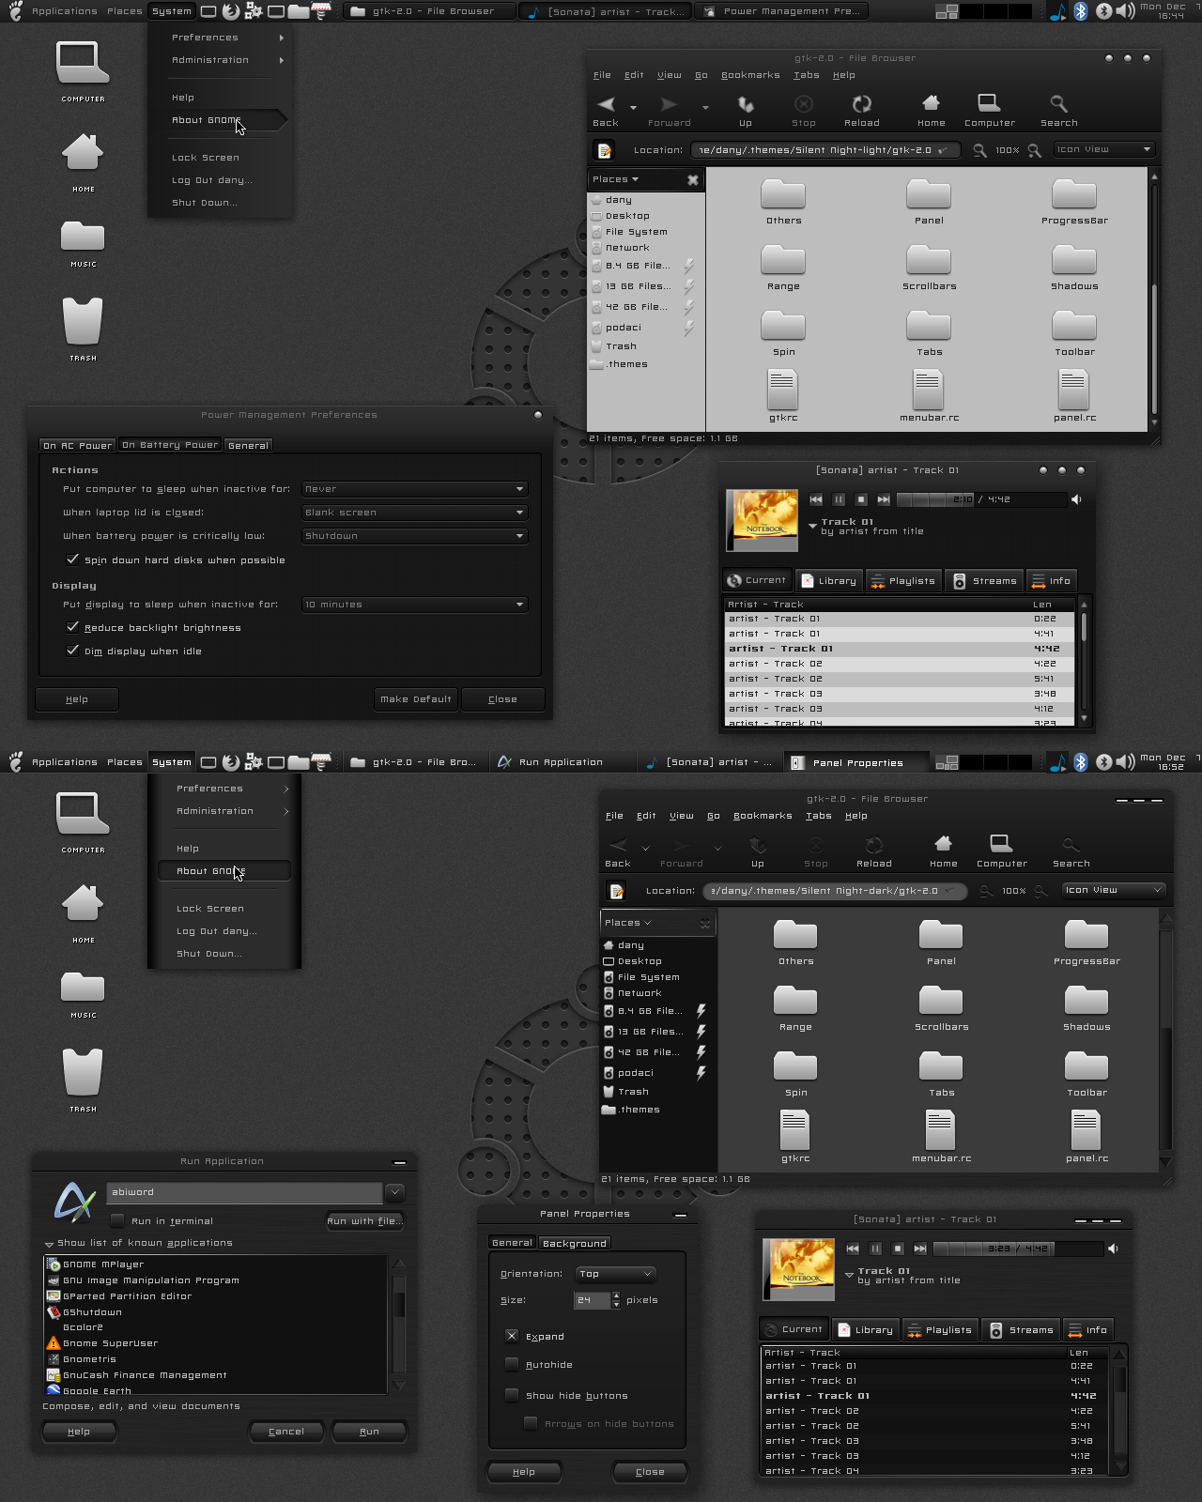Click Cancel in Run Application dialog
Image resolution: width=1202 pixels, height=1502 pixels.
click(x=286, y=1432)
